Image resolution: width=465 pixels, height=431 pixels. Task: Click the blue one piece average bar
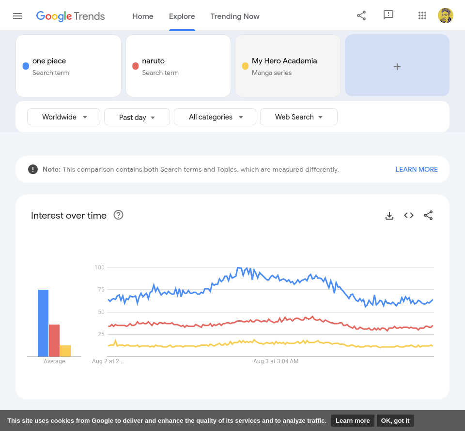click(x=43, y=323)
